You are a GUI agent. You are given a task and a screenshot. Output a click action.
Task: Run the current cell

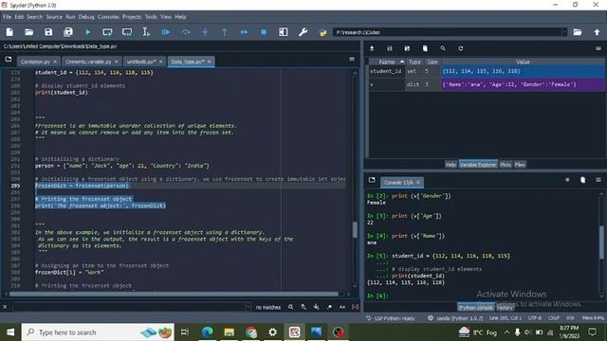(107, 32)
